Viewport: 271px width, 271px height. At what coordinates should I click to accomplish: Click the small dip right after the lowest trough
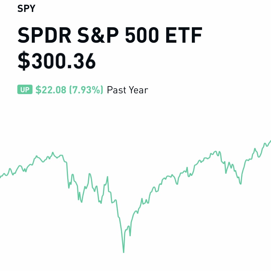click(x=130, y=236)
